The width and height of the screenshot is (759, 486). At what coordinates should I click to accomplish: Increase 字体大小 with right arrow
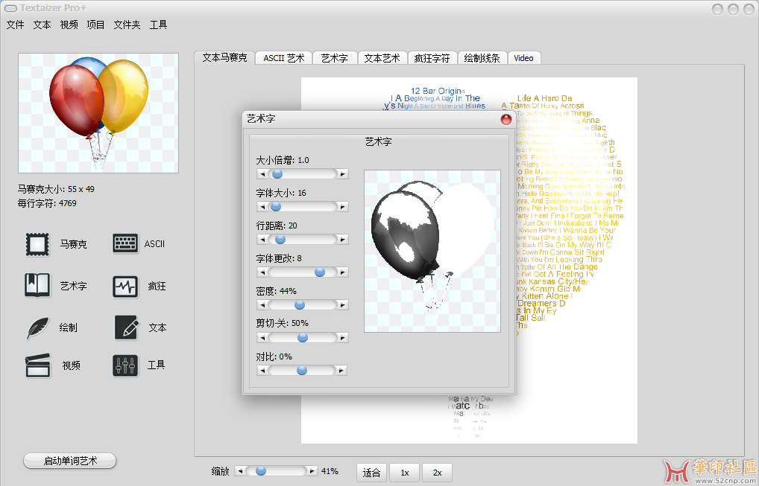[342, 206]
